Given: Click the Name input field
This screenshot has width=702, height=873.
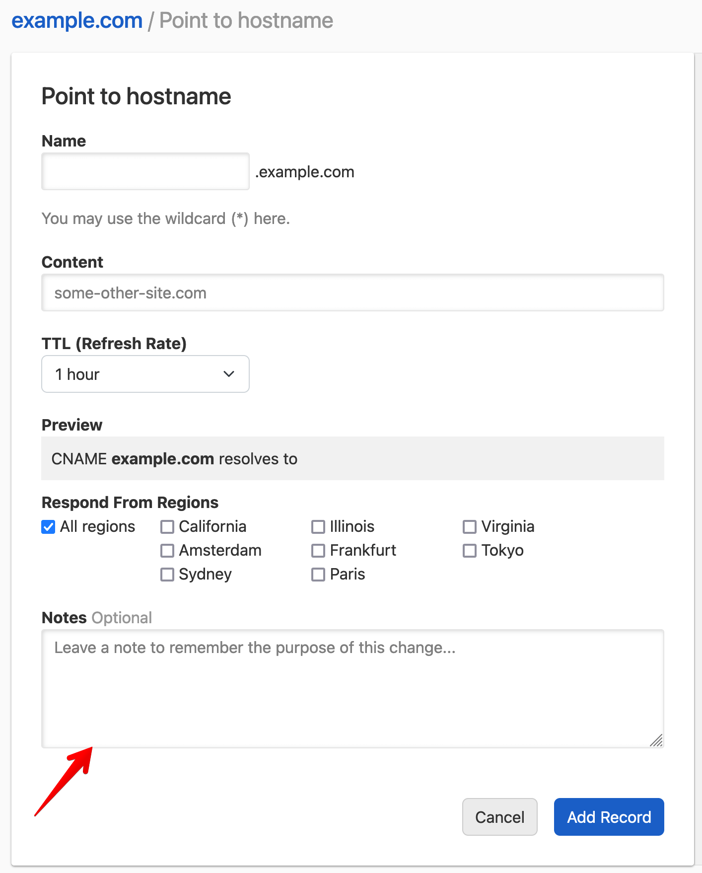Looking at the screenshot, I should [145, 171].
